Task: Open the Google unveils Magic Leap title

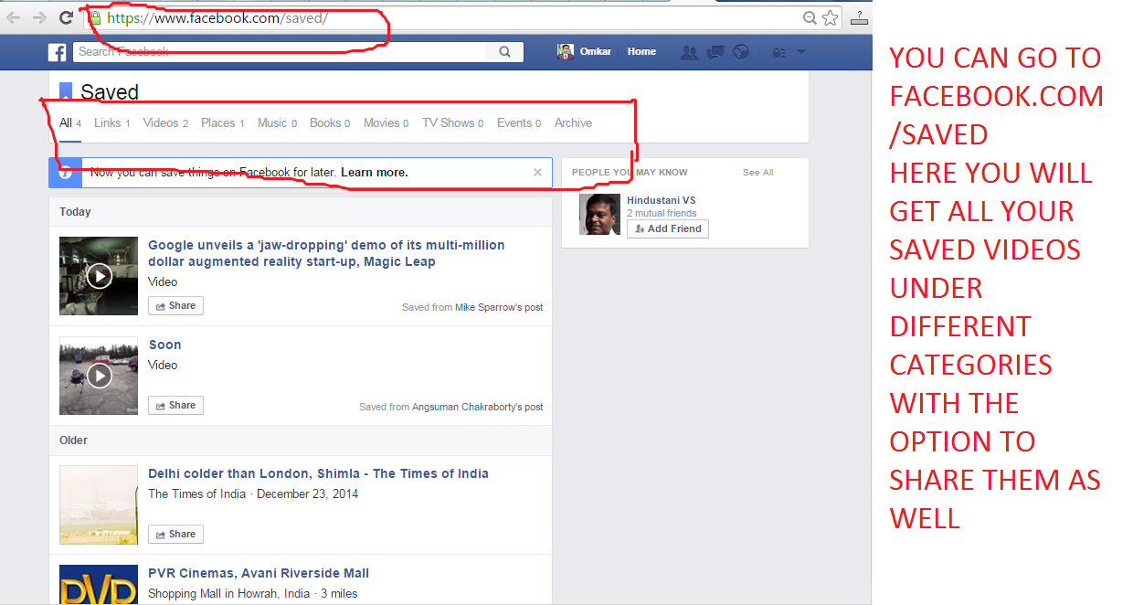Action: 326,253
